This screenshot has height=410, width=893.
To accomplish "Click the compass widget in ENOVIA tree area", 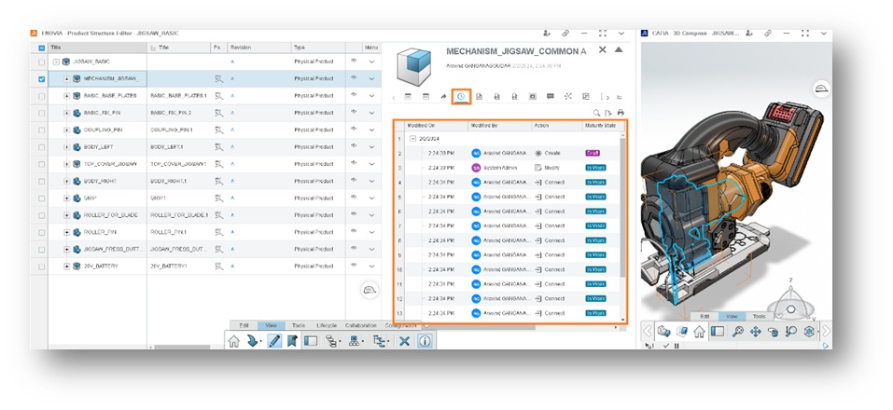I will tap(370, 290).
